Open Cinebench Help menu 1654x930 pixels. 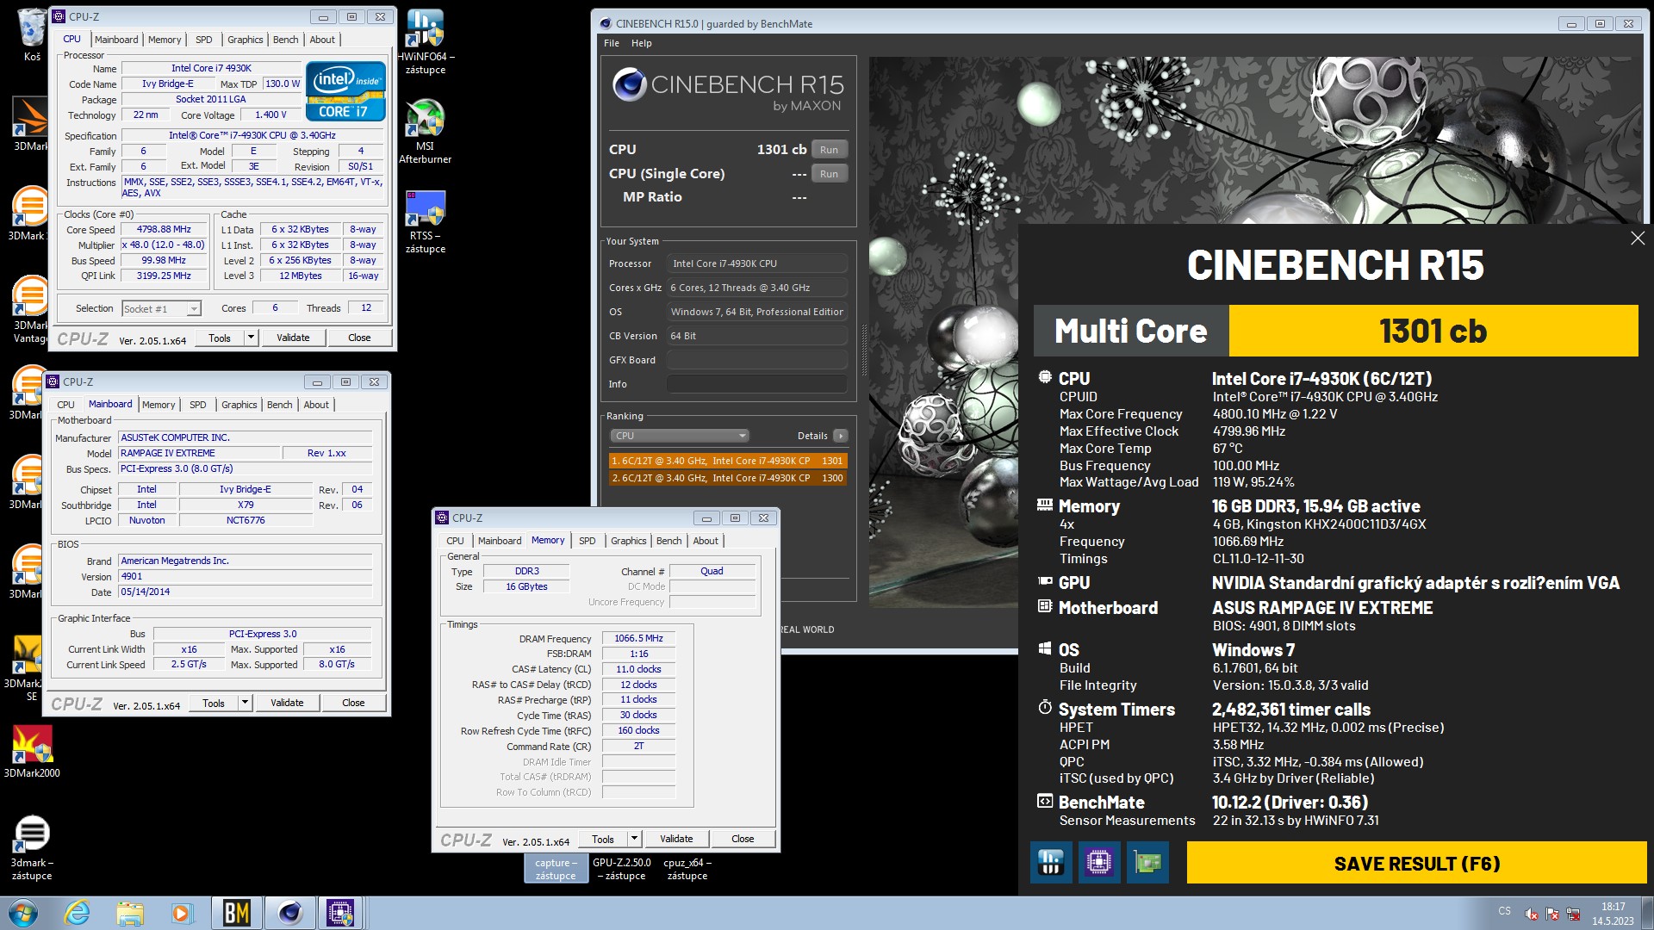[x=642, y=43]
